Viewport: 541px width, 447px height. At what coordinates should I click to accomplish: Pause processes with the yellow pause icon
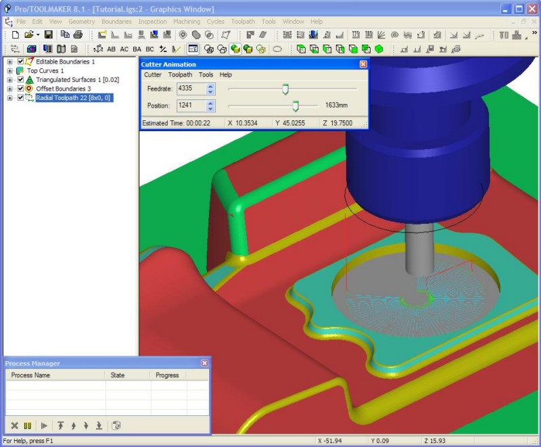pos(28,425)
